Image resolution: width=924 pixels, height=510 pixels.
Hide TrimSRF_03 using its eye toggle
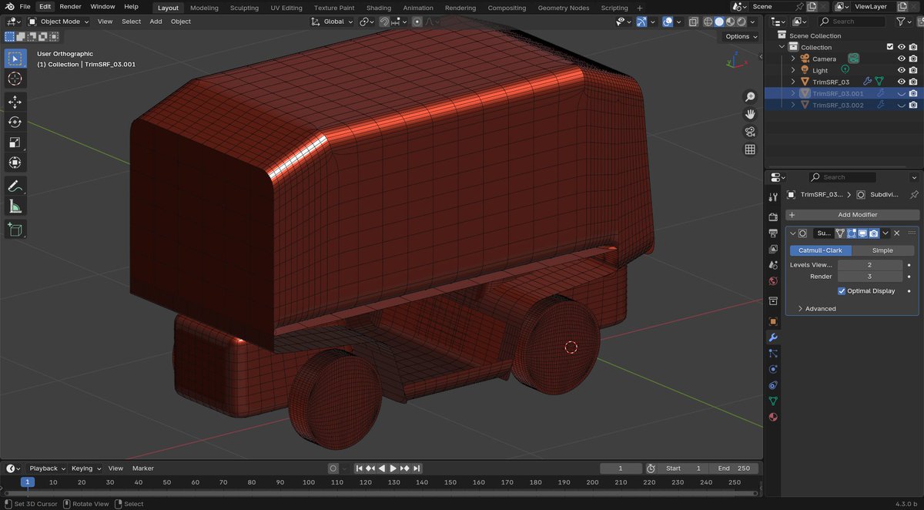click(x=901, y=81)
